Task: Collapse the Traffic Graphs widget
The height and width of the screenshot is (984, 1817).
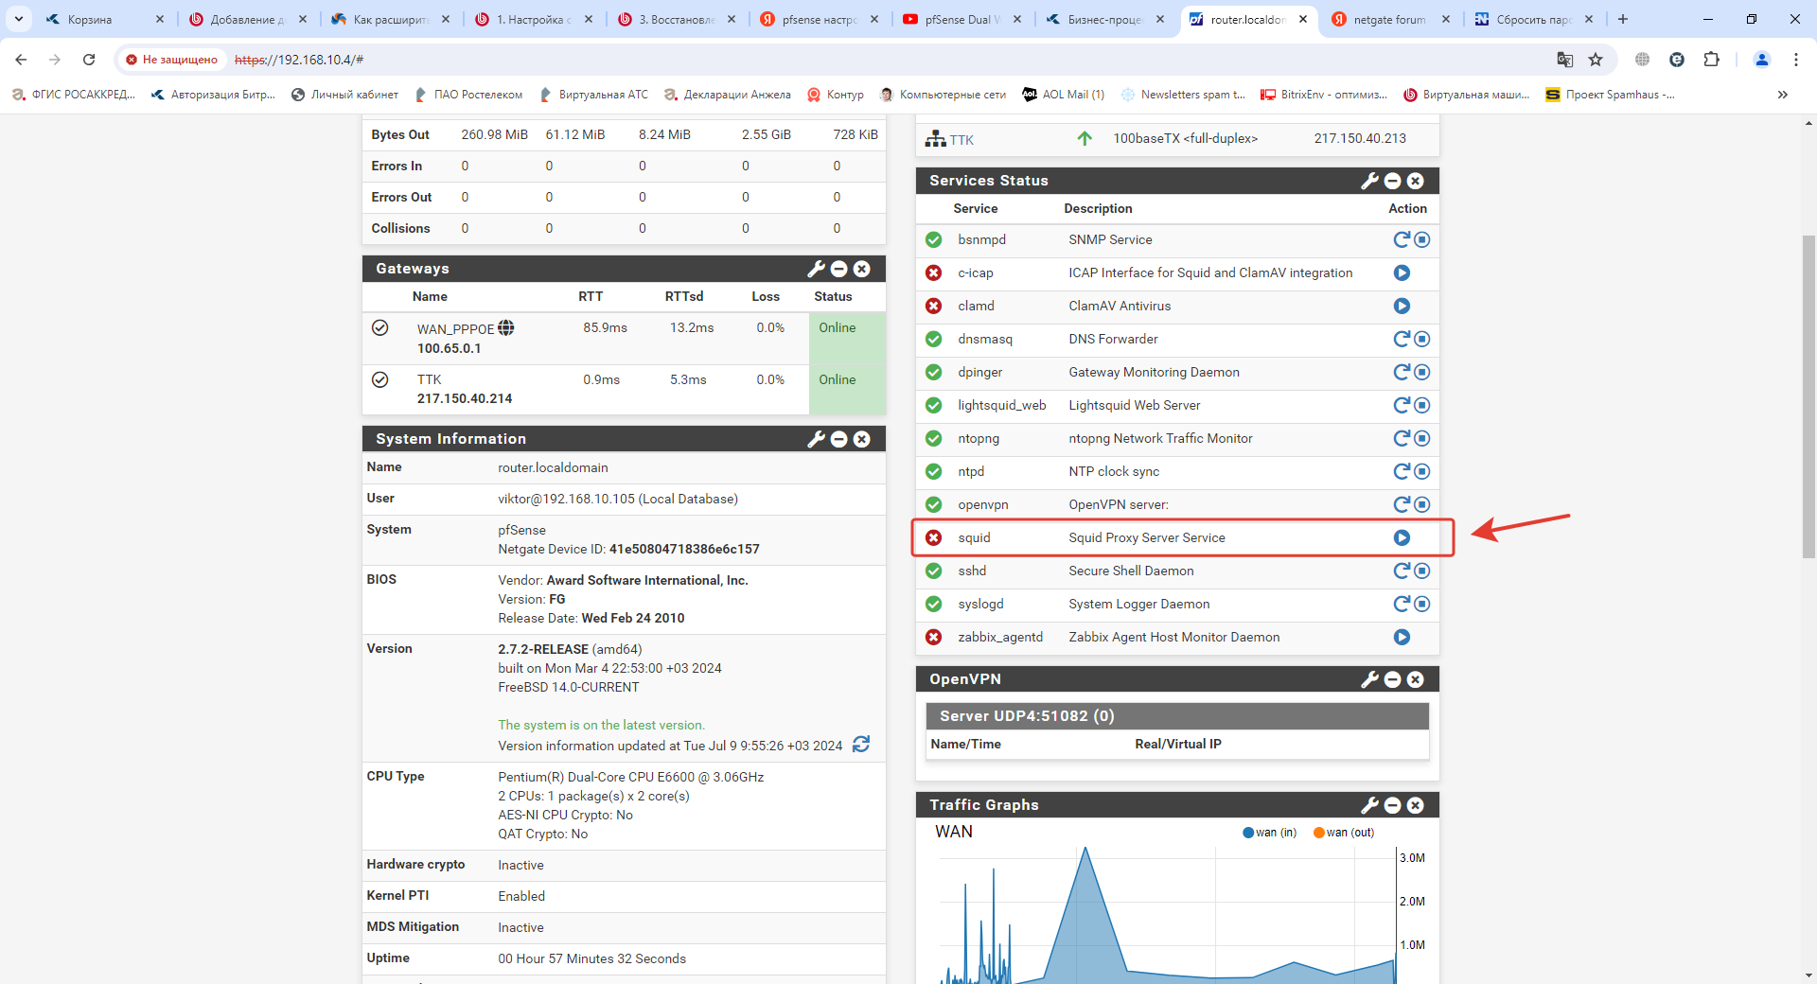Action: click(1392, 805)
